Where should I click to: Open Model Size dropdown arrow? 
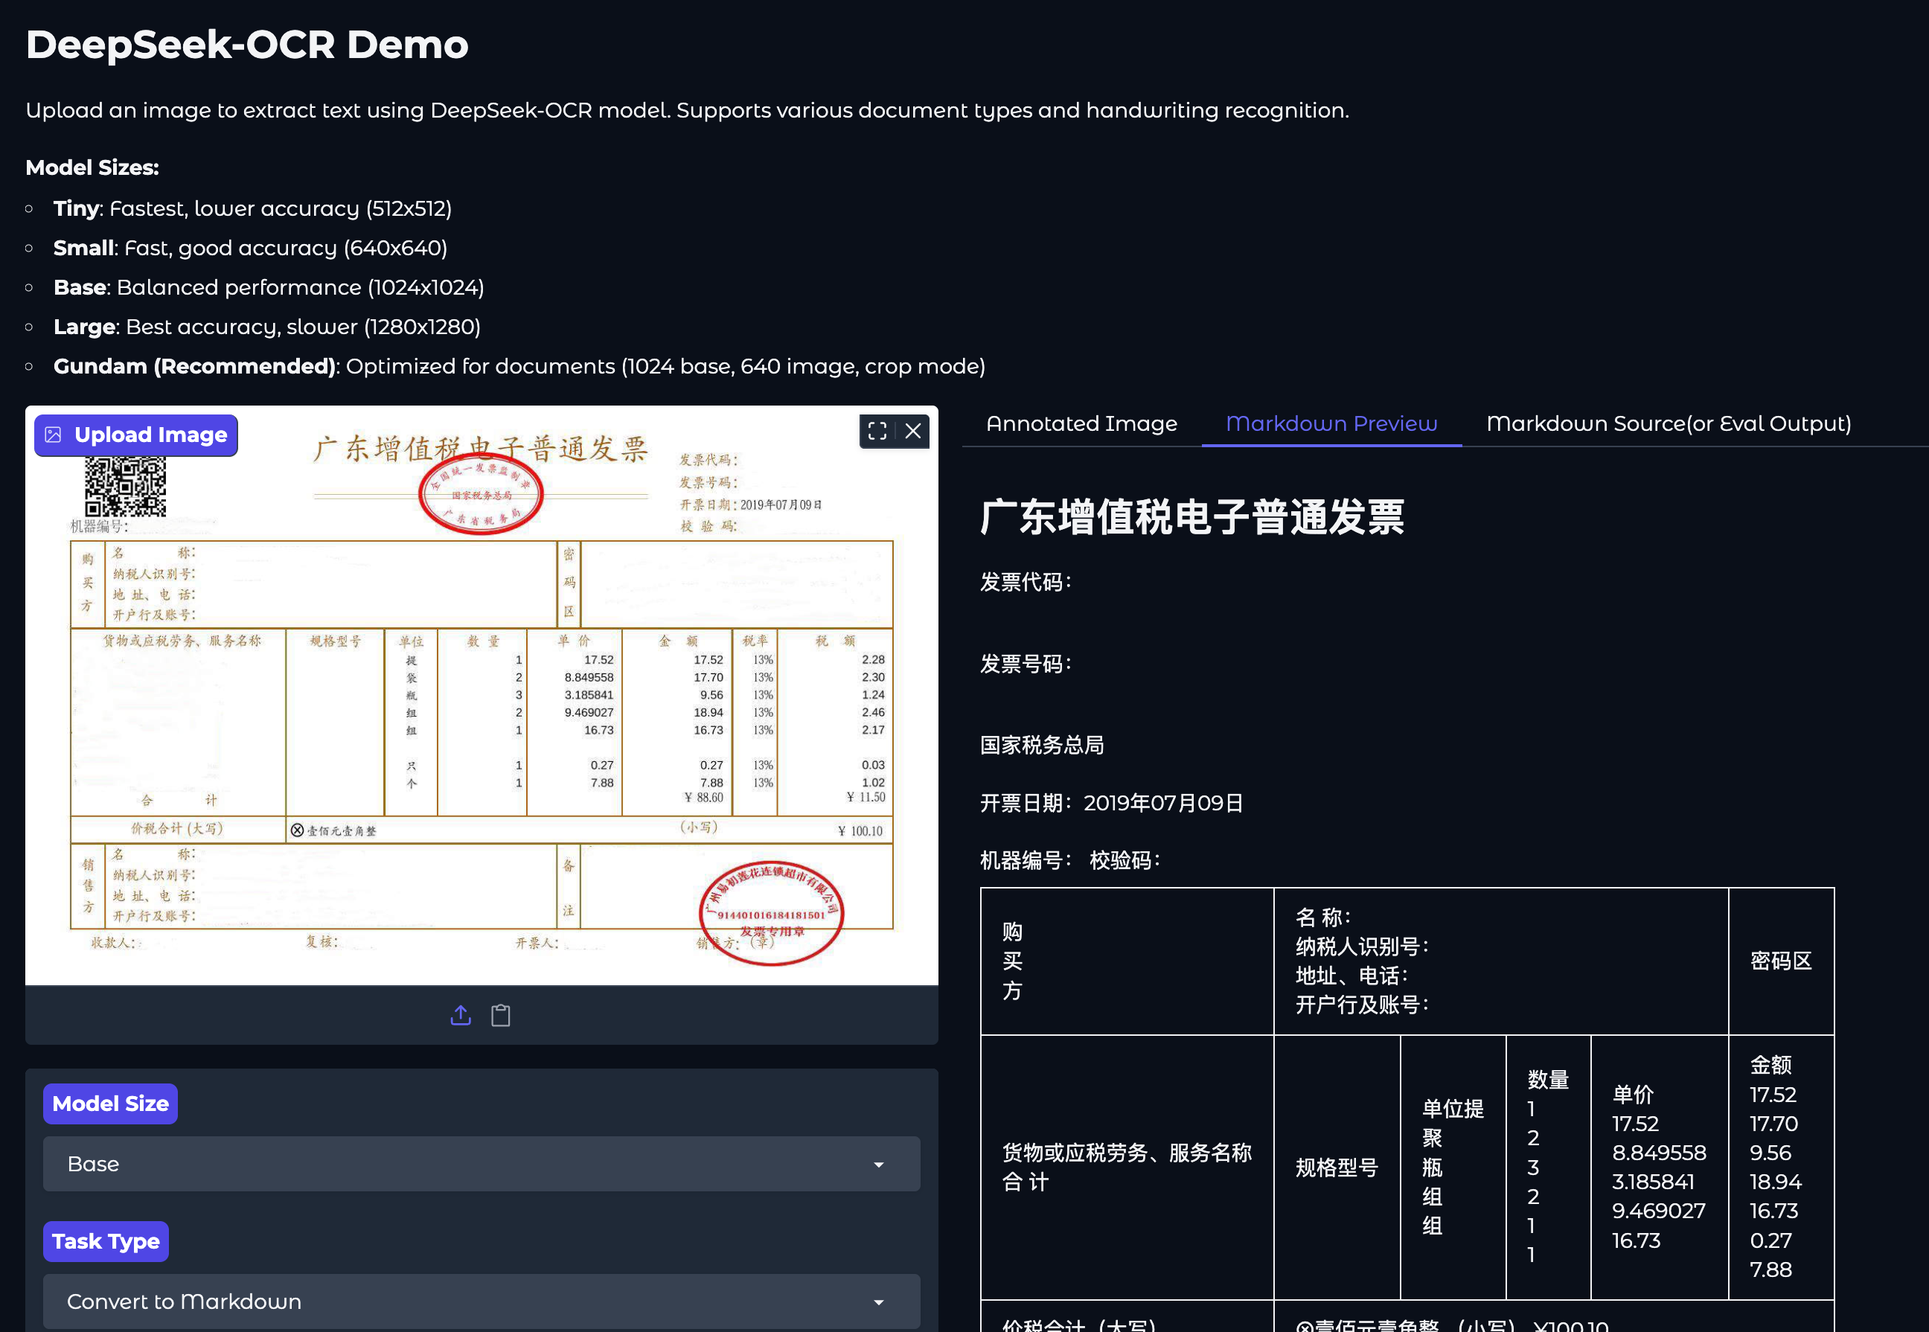coord(878,1165)
